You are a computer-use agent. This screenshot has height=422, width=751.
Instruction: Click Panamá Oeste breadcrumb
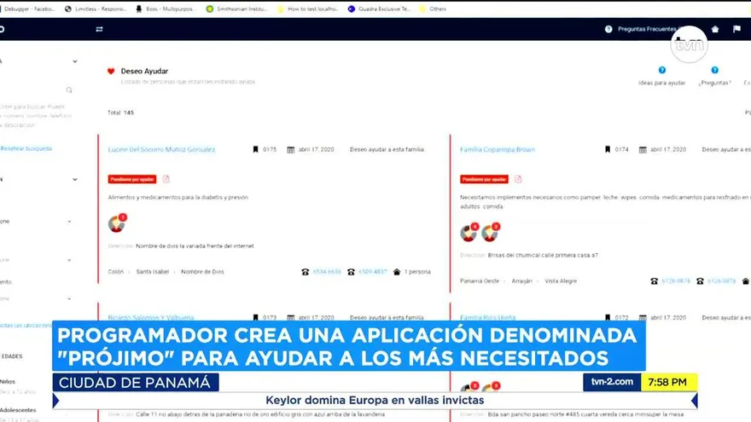coord(480,281)
